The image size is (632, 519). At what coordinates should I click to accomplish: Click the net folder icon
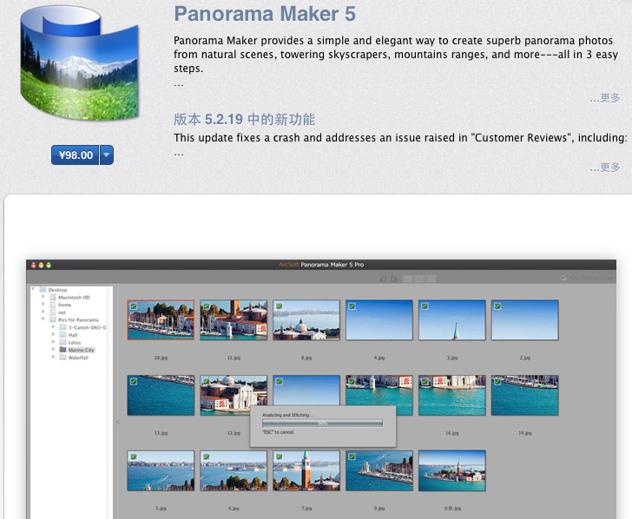pos(52,312)
